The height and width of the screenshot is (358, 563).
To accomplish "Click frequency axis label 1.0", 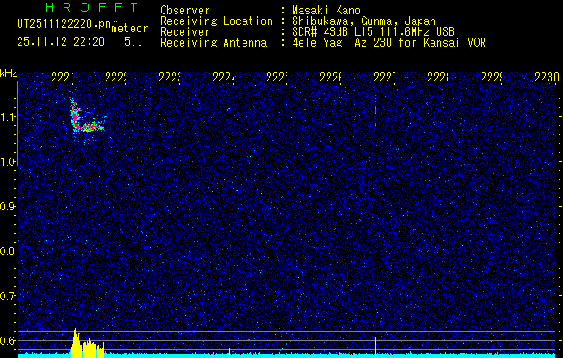I will click(8, 162).
